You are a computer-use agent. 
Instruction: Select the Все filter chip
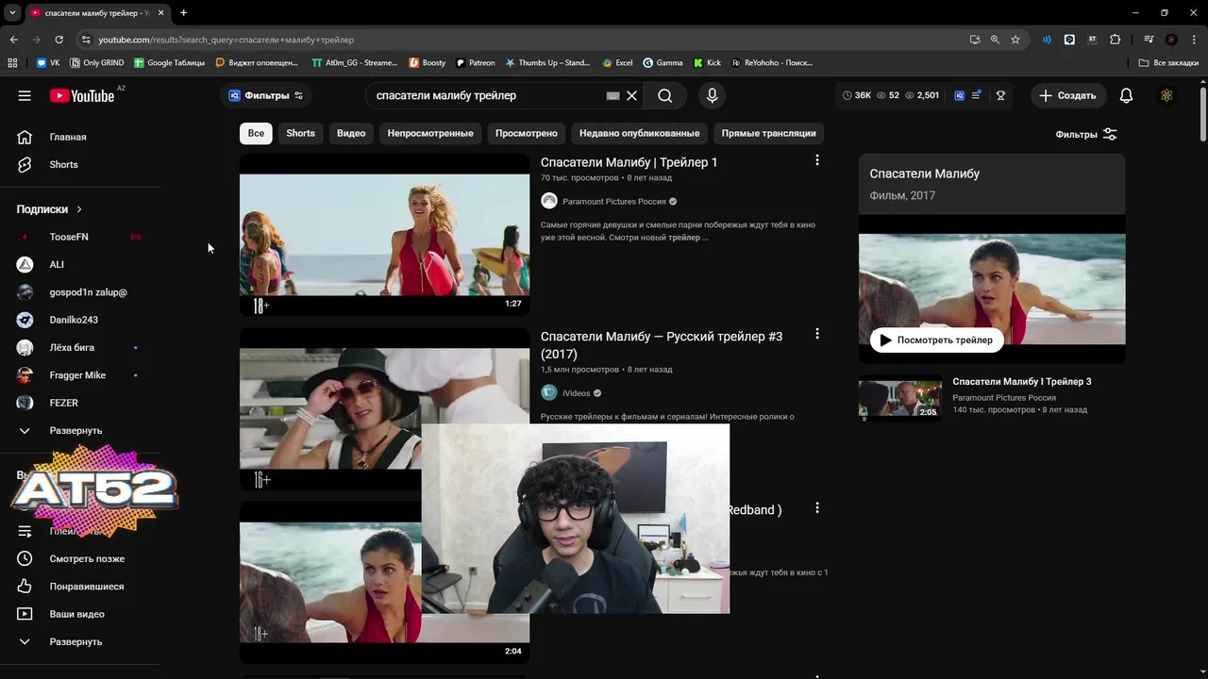pyautogui.click(x=256, y=133)
